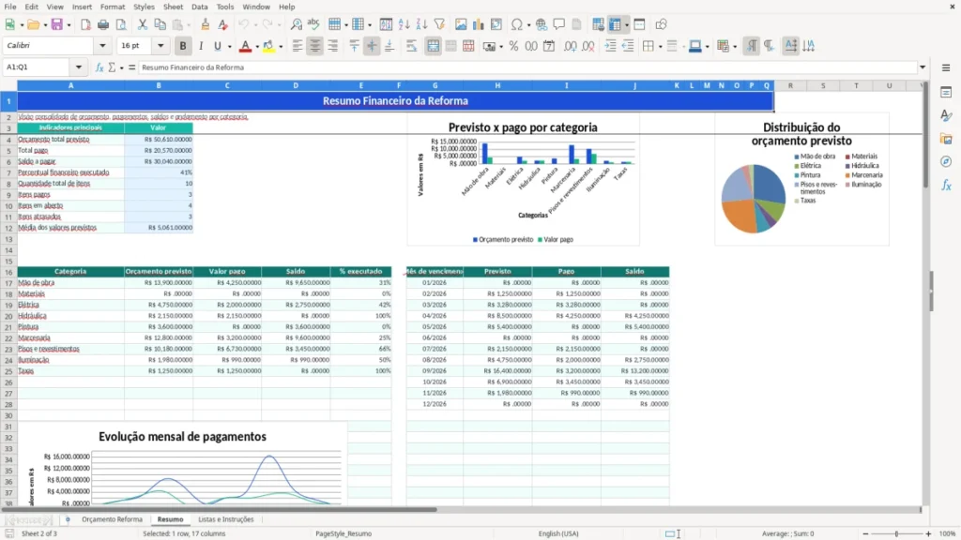Click the Accept formula equals button

pyautogui.click(x=131, y=67)
